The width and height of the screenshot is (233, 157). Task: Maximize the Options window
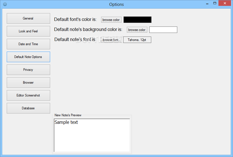click(x=215, y=3)
